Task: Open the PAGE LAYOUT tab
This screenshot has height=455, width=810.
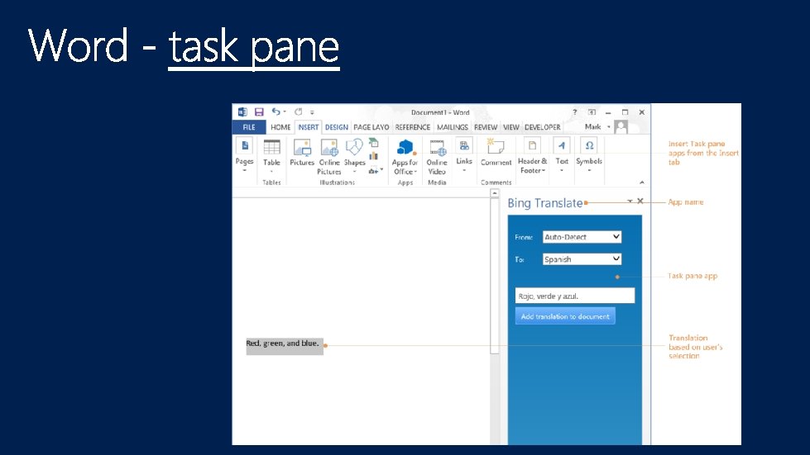Action: [x=371, y=127]
